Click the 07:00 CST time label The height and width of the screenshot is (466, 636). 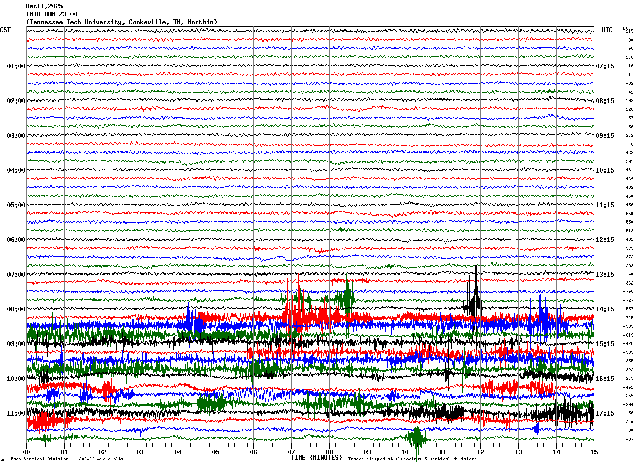click(16, 275)
